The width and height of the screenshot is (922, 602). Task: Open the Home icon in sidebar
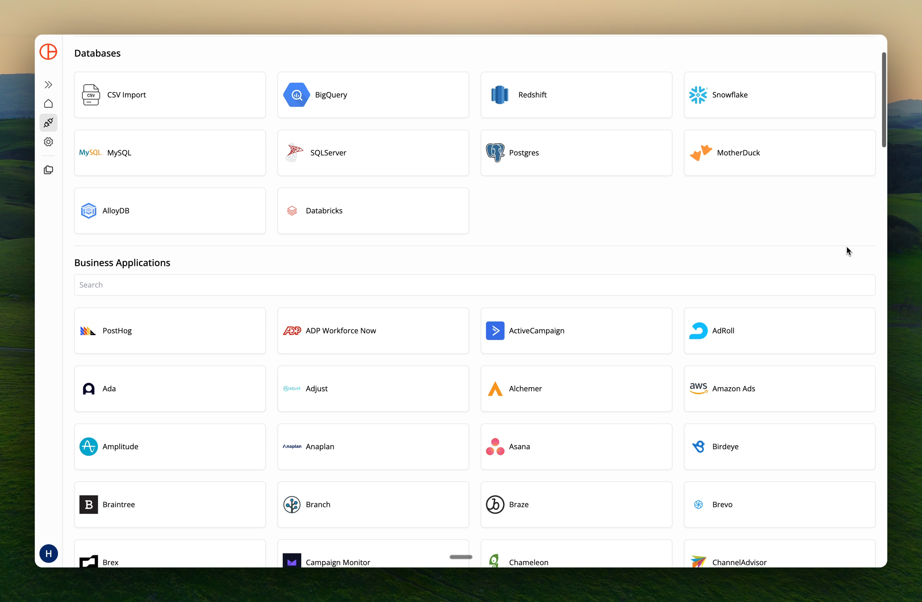[x=49, y=103]
